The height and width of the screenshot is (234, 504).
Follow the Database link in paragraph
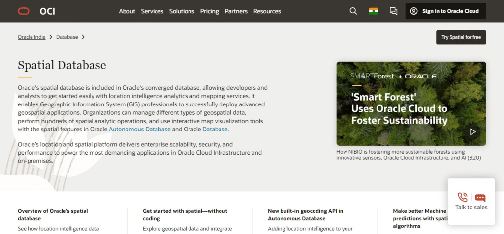point(215,130)
